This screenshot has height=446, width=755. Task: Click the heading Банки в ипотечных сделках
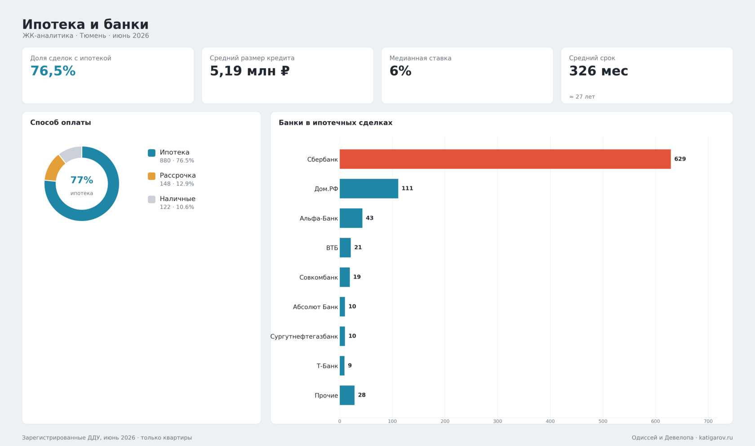click(x=336, y=123)
